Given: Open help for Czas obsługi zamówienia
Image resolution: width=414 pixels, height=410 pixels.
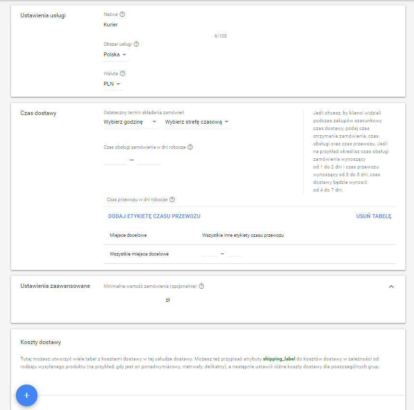Looking at the screenshot, I should [x=189, y=147].
